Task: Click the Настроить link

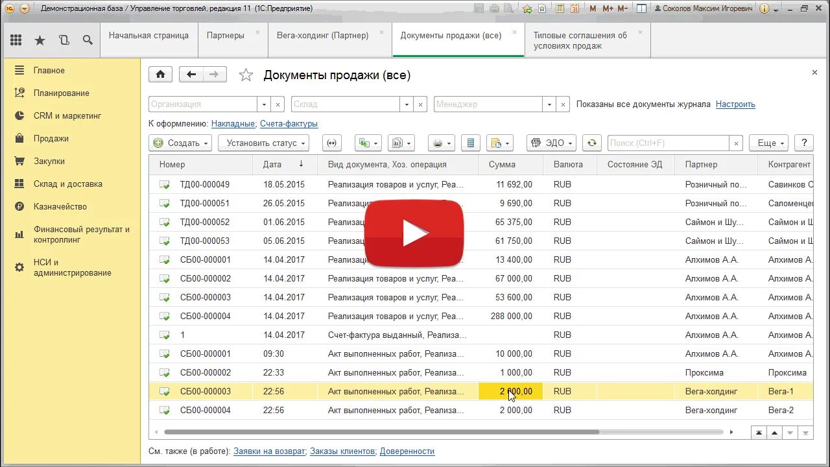Action: point(735,104)
